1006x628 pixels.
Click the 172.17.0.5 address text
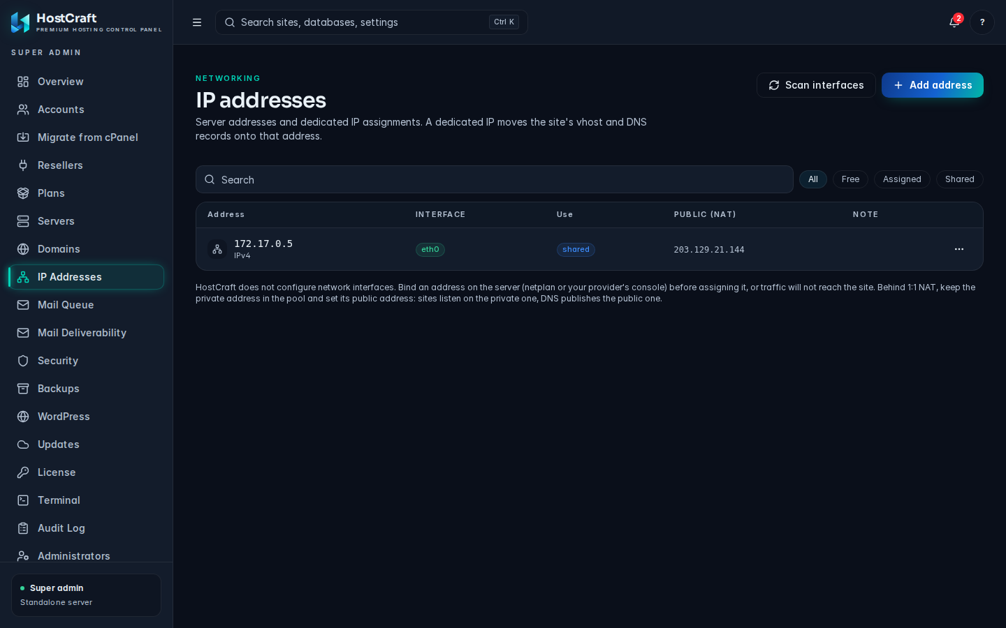(263, 244)
